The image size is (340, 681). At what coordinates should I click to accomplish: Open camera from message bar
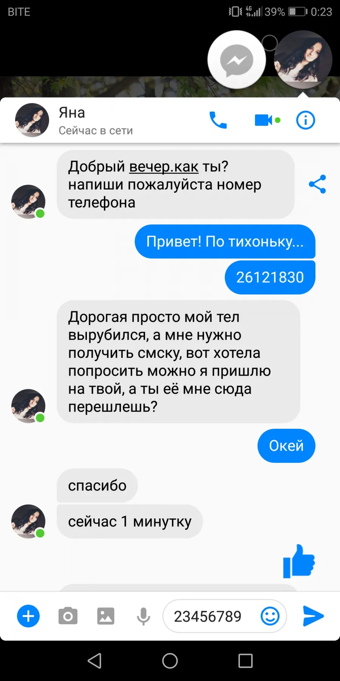(x=68, y=616)
